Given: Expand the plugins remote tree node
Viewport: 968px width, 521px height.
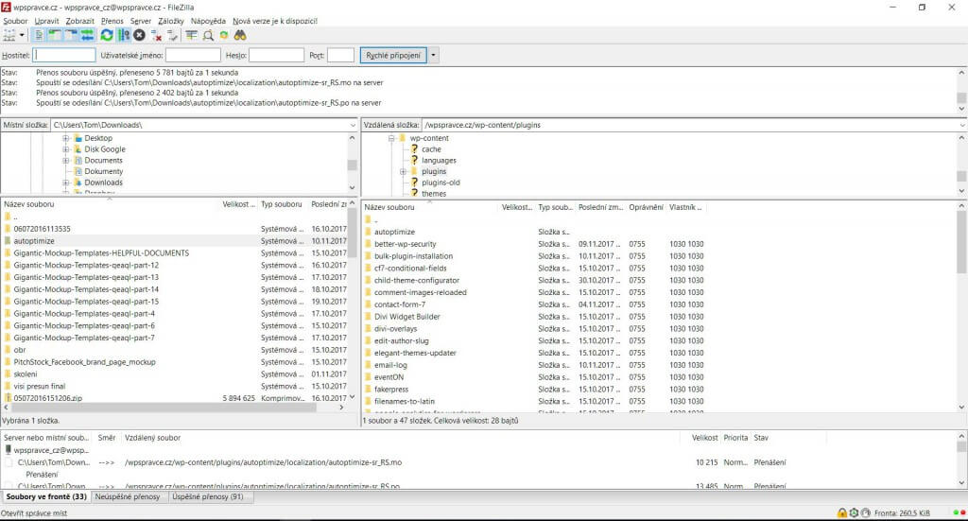Looking at the screenshot, I should (x=403, y=171).
